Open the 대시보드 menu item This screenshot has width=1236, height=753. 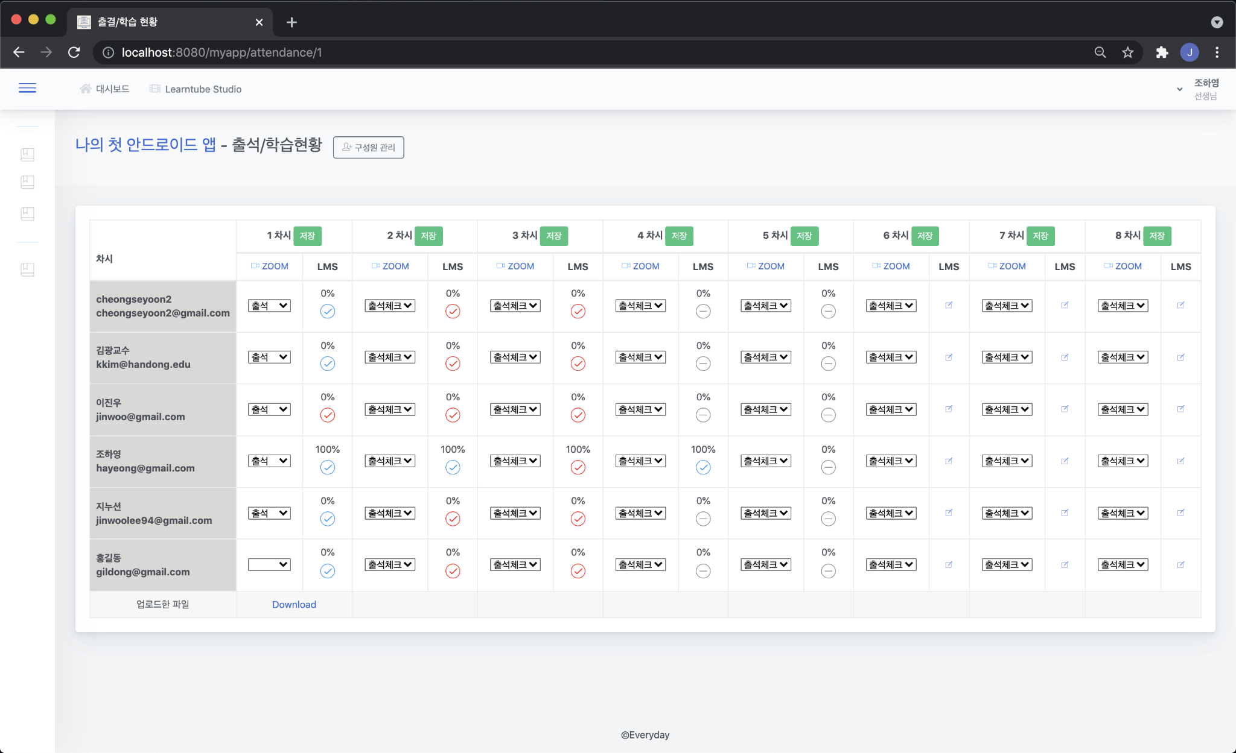[x=104, y=89]
